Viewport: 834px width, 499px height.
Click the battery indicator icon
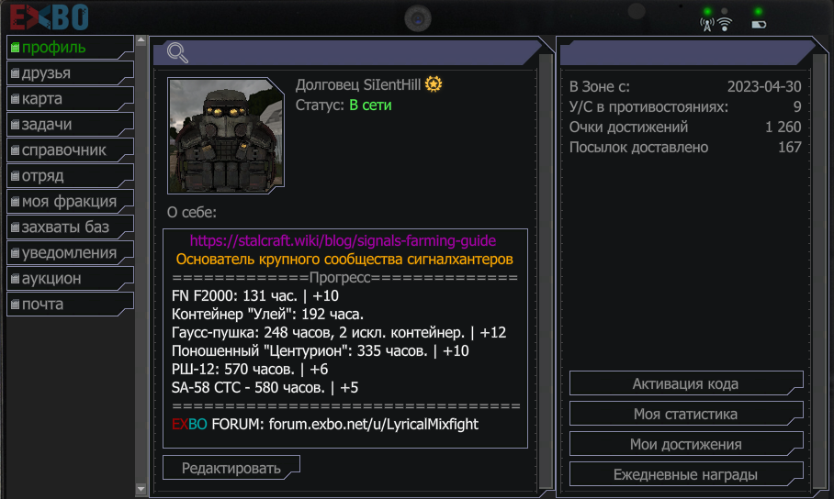(759, 25)
